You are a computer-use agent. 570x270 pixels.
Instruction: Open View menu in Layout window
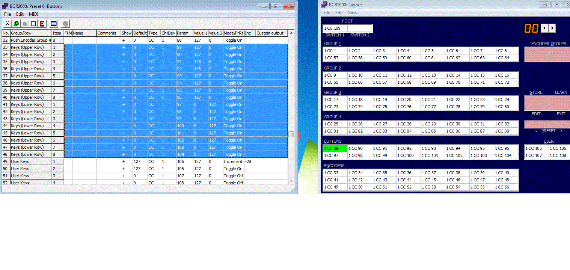point(353,13)
